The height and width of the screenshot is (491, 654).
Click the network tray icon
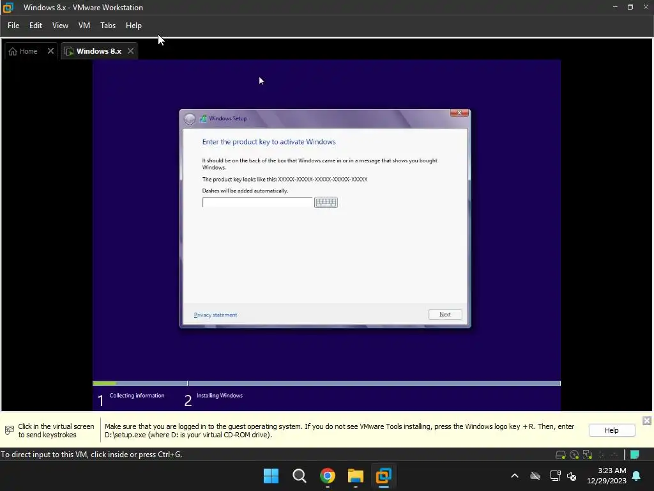[555, 476]
